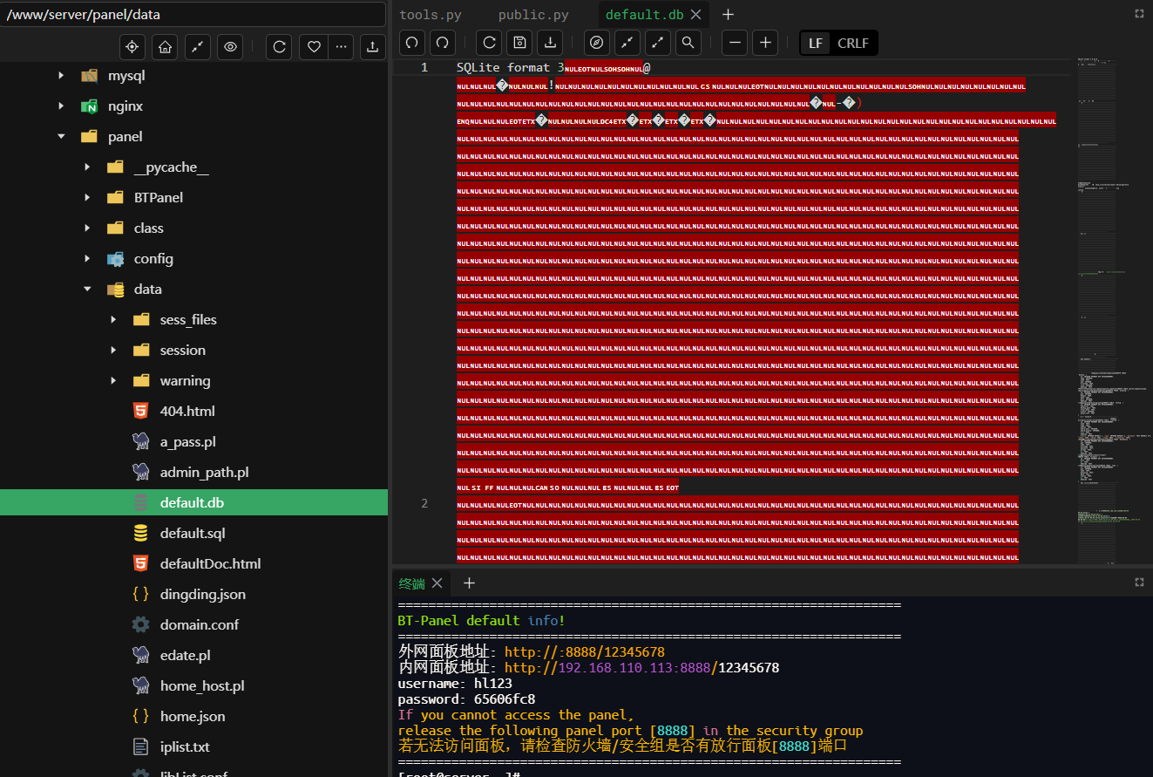Viewport: 1153px width, 777px height.
Task: Open default.sql file
Action: pyautogui.click(x=193, y=534)
